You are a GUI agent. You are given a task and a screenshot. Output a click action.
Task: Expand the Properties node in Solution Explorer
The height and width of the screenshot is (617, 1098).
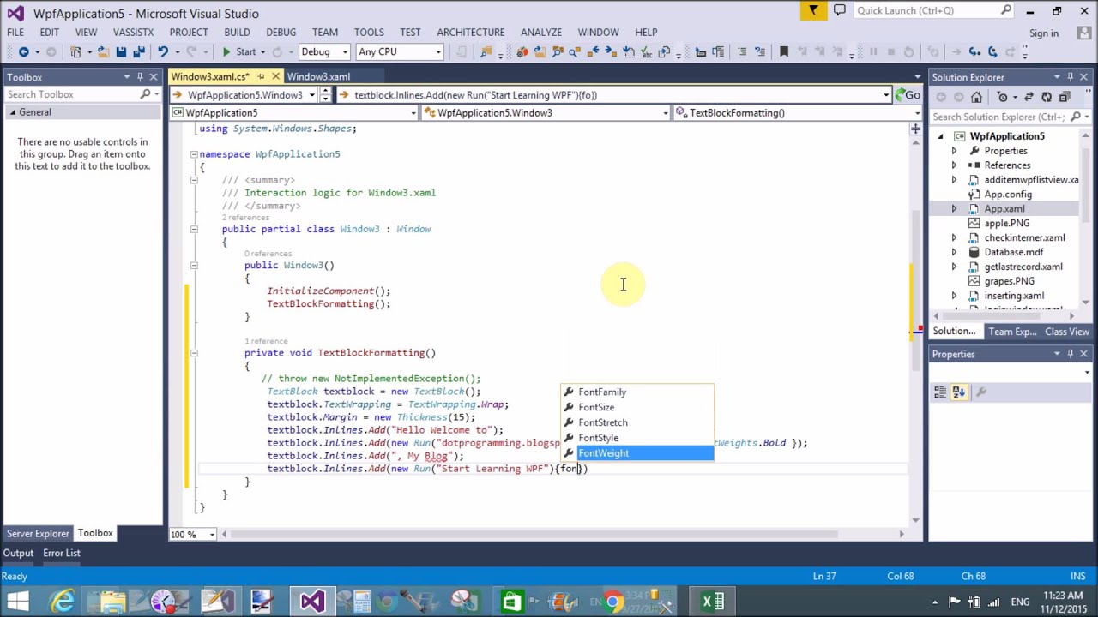[x=954, y=151]
